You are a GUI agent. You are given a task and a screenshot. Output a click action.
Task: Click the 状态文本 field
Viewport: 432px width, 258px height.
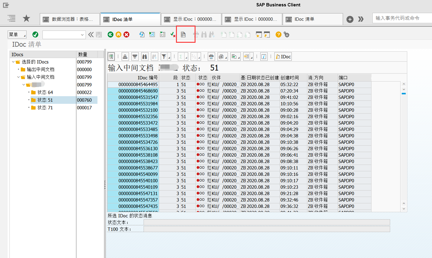point(267,222)
